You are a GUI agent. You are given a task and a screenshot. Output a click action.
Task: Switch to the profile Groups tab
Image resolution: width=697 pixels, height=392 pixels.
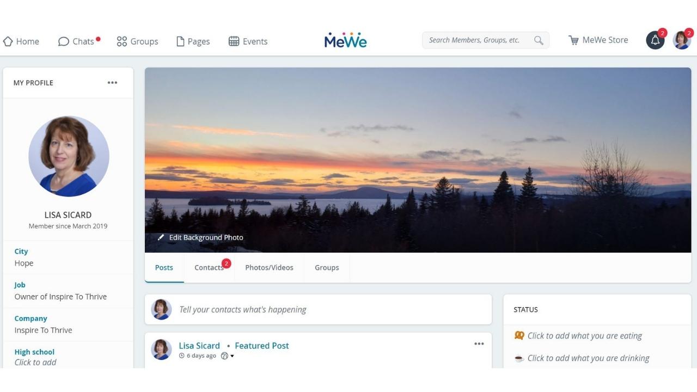tap(327, 267)
